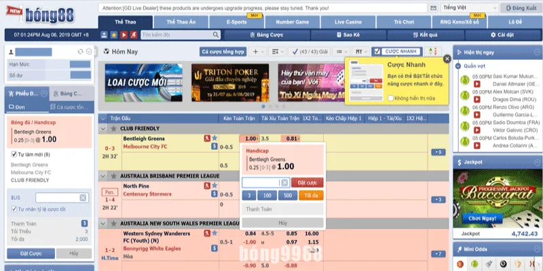
Task: Open the list view dropdown
Action: pos(341,51)
